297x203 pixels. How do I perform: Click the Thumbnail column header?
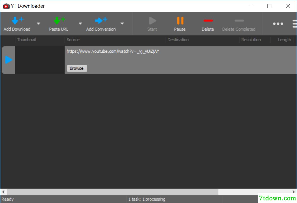[26, 40]
